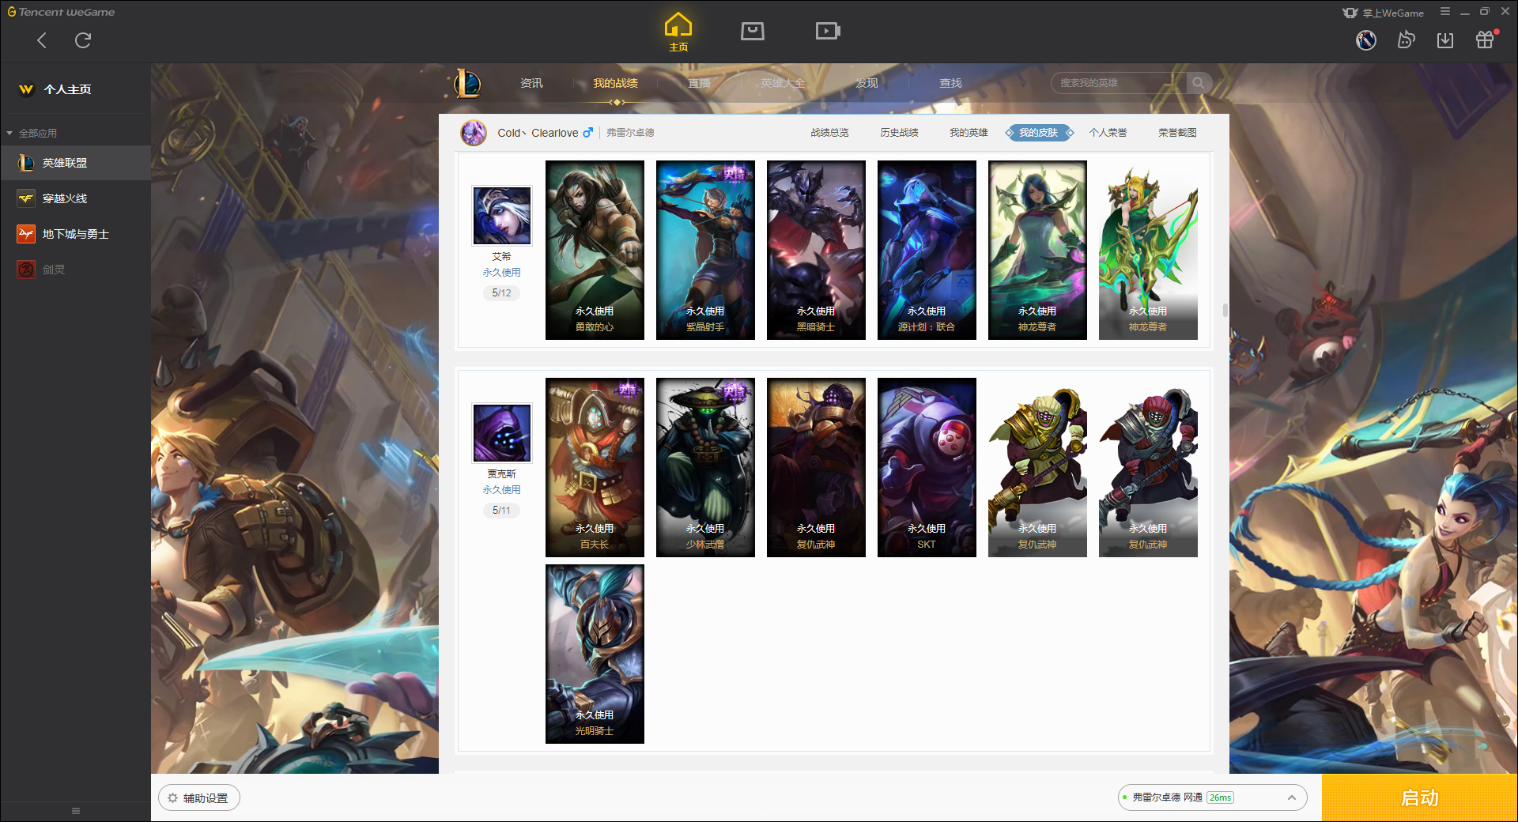Click the page vertical scrollbar

coord(1225,310)
